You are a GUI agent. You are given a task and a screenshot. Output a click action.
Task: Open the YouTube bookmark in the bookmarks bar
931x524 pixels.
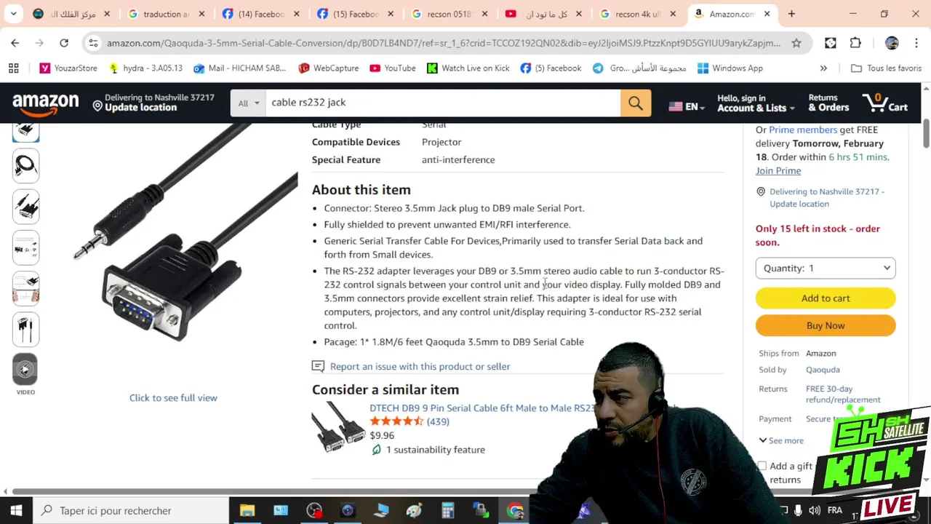coord(392,68)
